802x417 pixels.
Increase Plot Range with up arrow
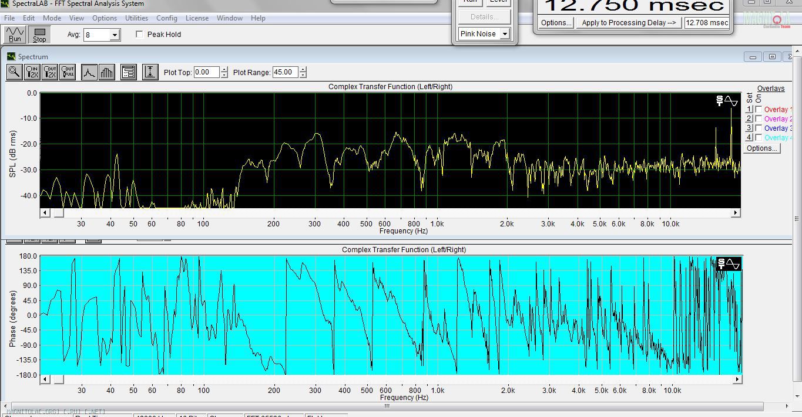click(303, 70)
